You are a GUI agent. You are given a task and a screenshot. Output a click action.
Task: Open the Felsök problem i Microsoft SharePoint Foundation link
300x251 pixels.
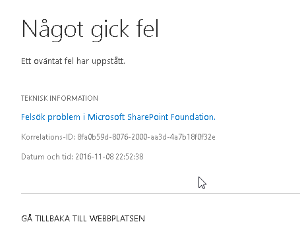coord(118,117)
